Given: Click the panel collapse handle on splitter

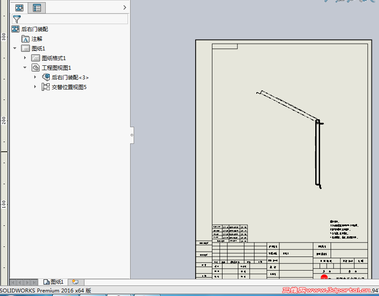Looking at the screenshot, I should tap(132, 135).
